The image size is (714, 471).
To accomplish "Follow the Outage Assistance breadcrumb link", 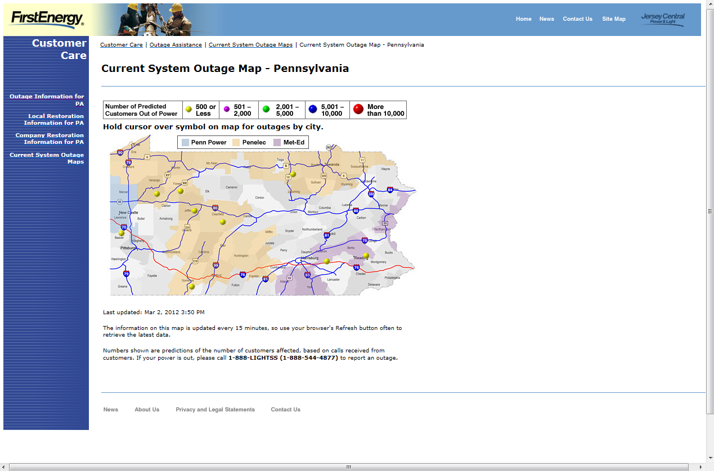I will tap(176, 45).
